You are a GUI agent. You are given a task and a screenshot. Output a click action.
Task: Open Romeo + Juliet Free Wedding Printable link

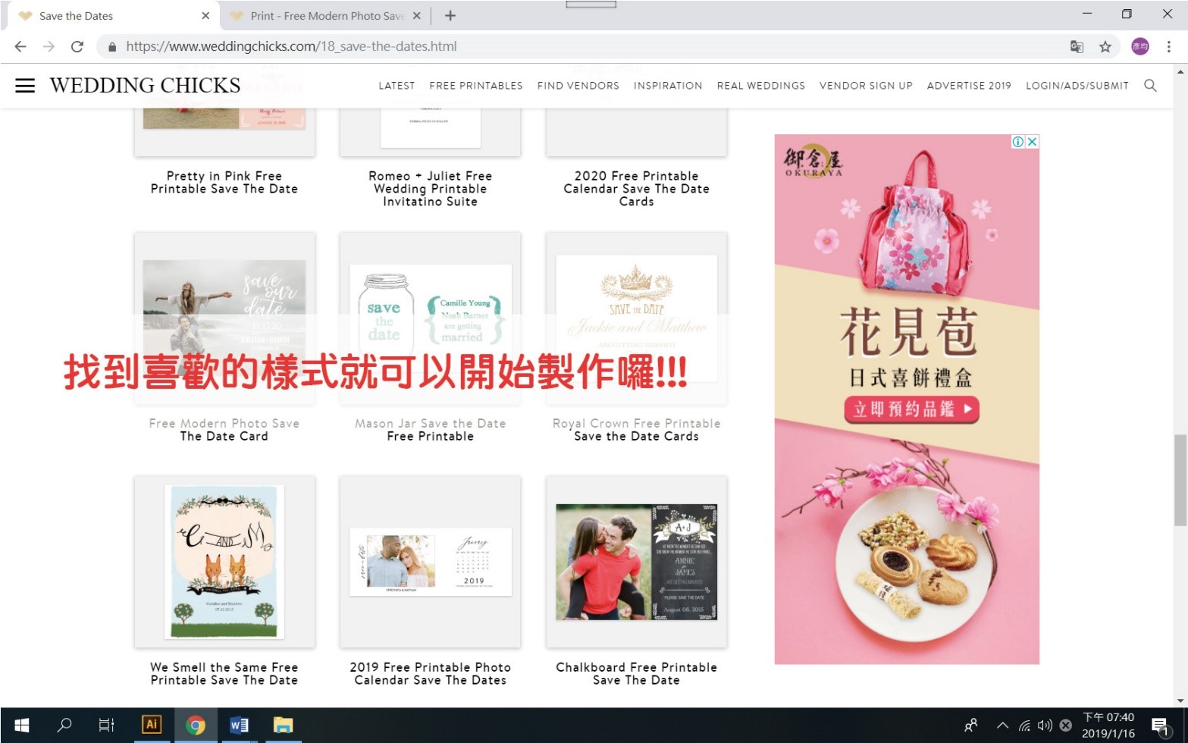(x=431, y=189)
